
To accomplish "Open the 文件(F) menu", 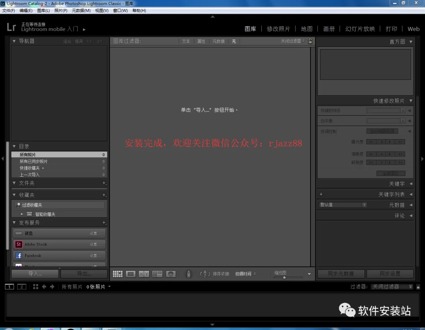I will tap(8, 10).
